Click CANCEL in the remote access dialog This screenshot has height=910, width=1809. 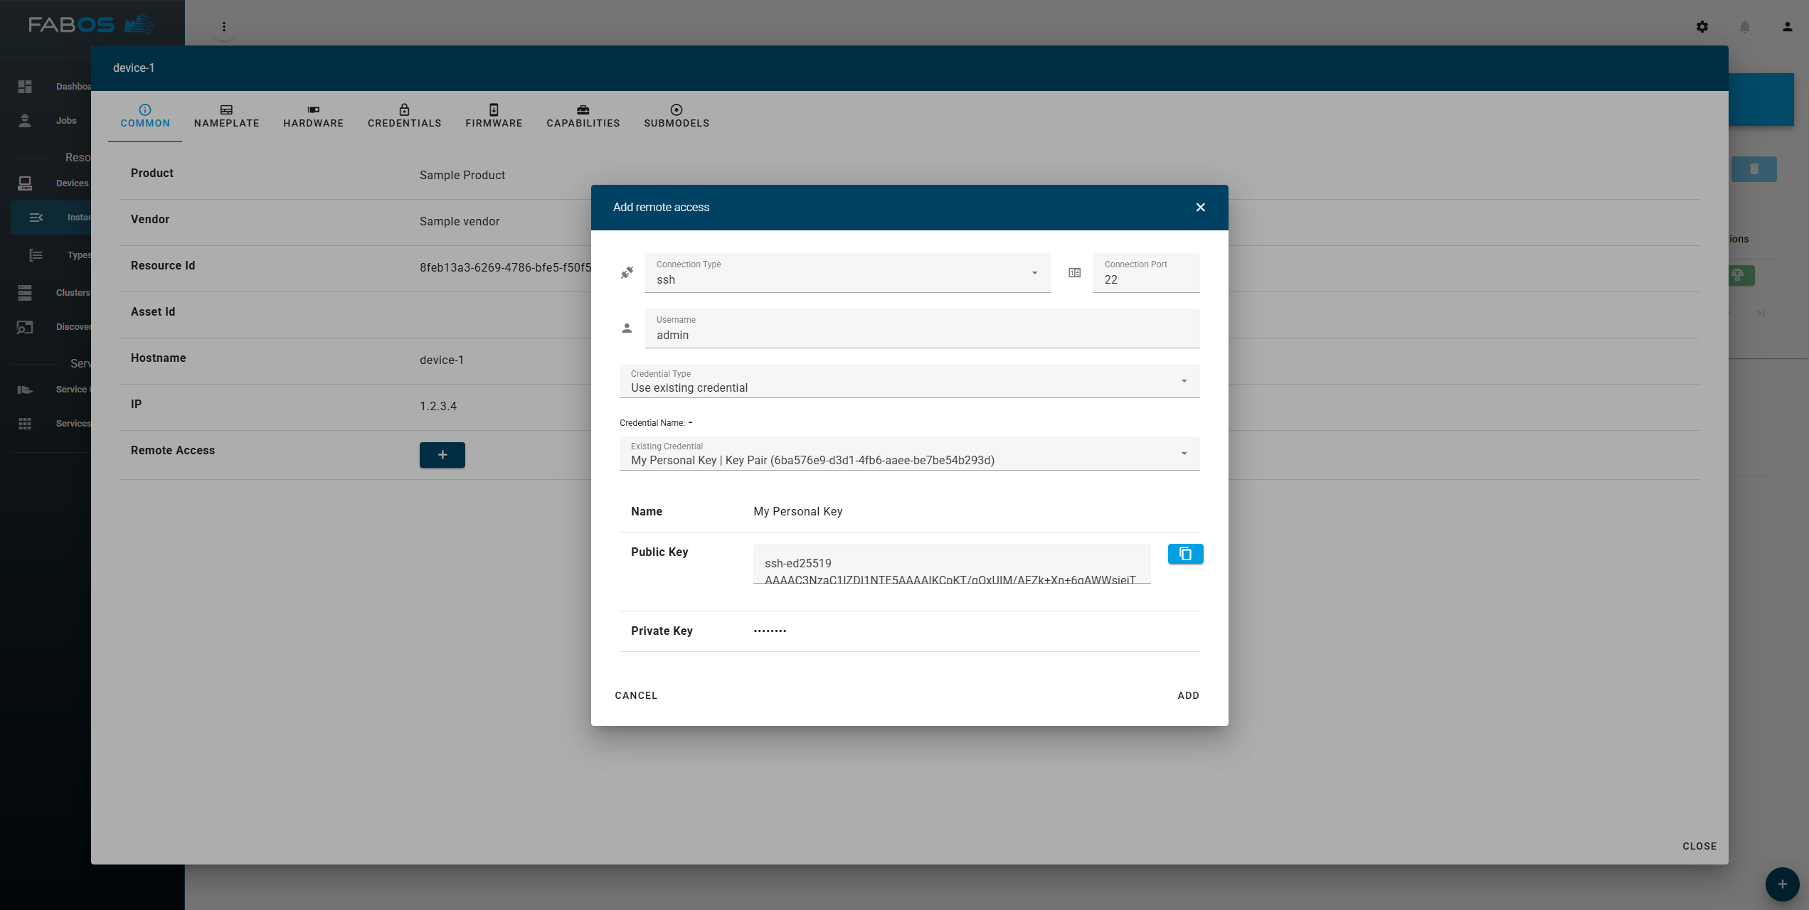pyautogui.click(x=636, y=695)
